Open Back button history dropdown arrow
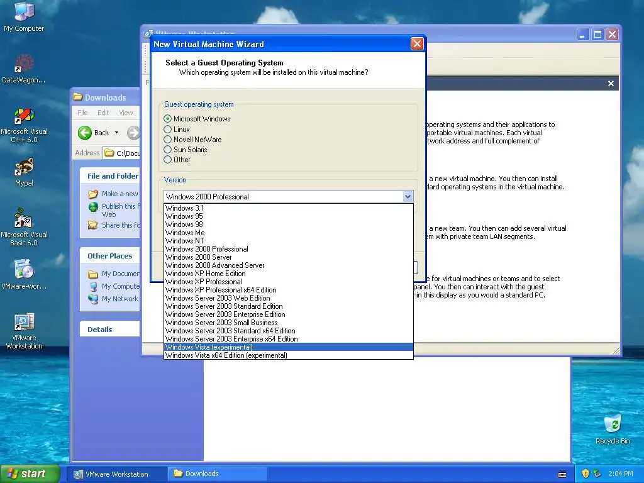The width and height of the screenshot is (644, 483). tap(116, 133)
